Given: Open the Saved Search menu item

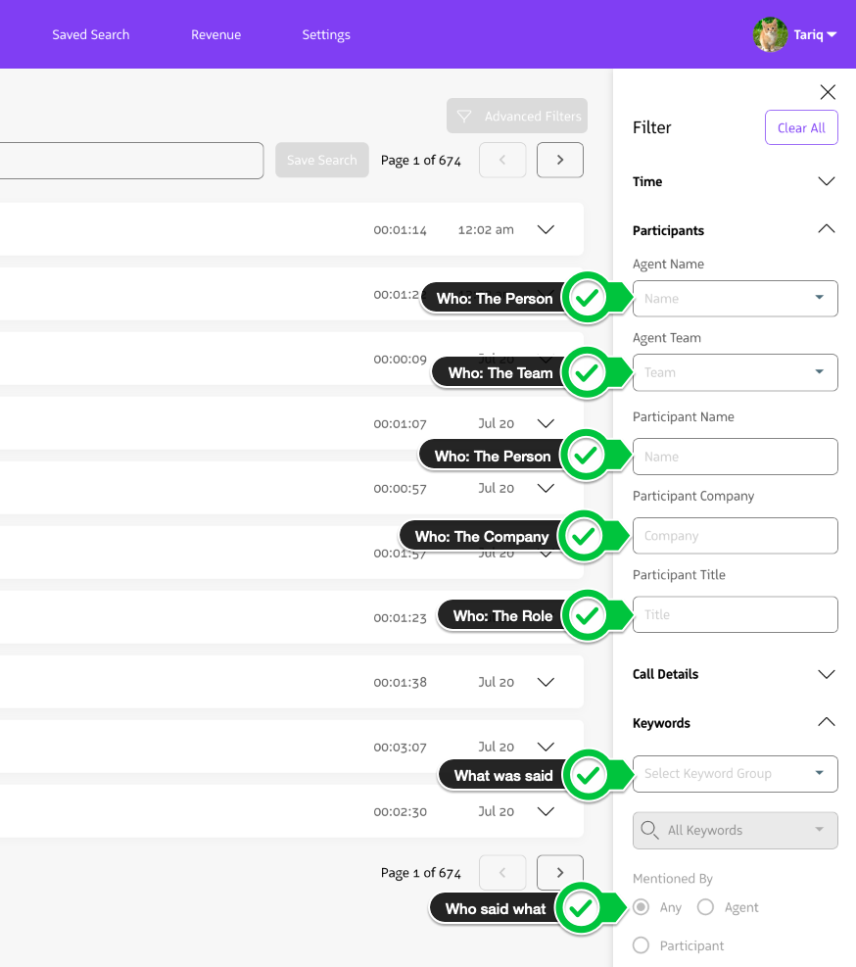Looking at the screenshot, I should 90,34.
